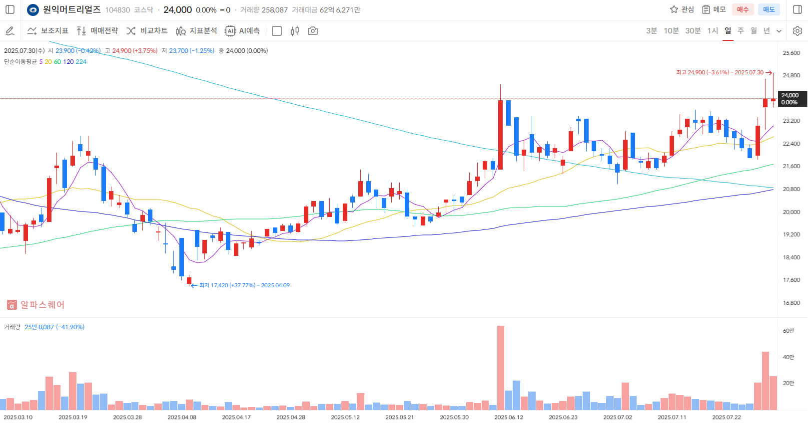The height and width of the screenshot is (423, 808).
Task: Open AI예측 prediction tool
Action: tap(242, 31)
